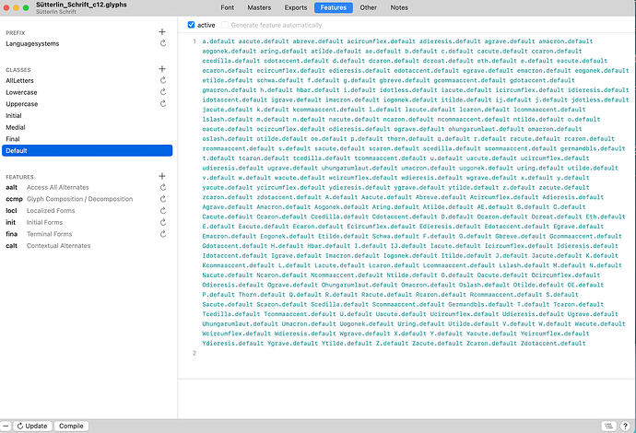Add a new feature with plus icon

(162, 176)
